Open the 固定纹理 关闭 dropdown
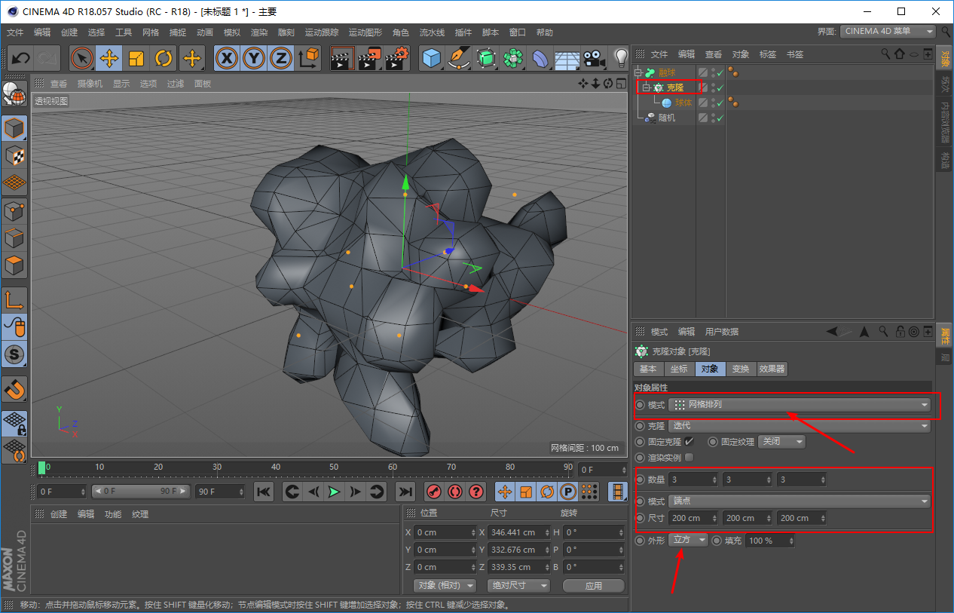 pos(782,442)
